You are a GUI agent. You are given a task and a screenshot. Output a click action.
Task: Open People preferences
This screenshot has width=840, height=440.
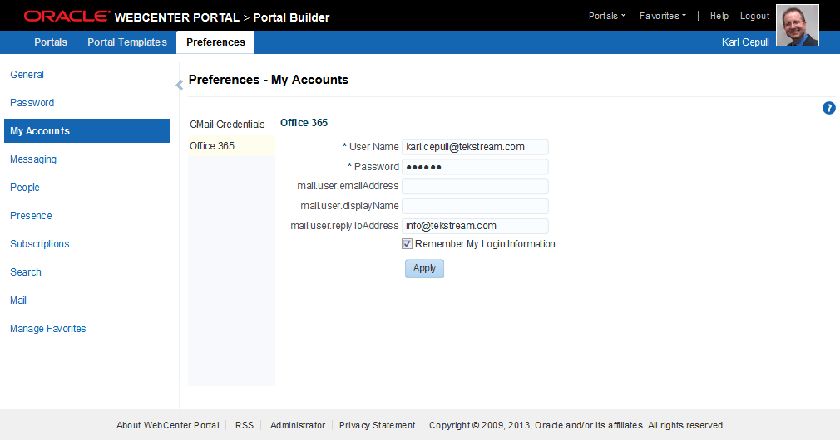[x=25, y=188]
